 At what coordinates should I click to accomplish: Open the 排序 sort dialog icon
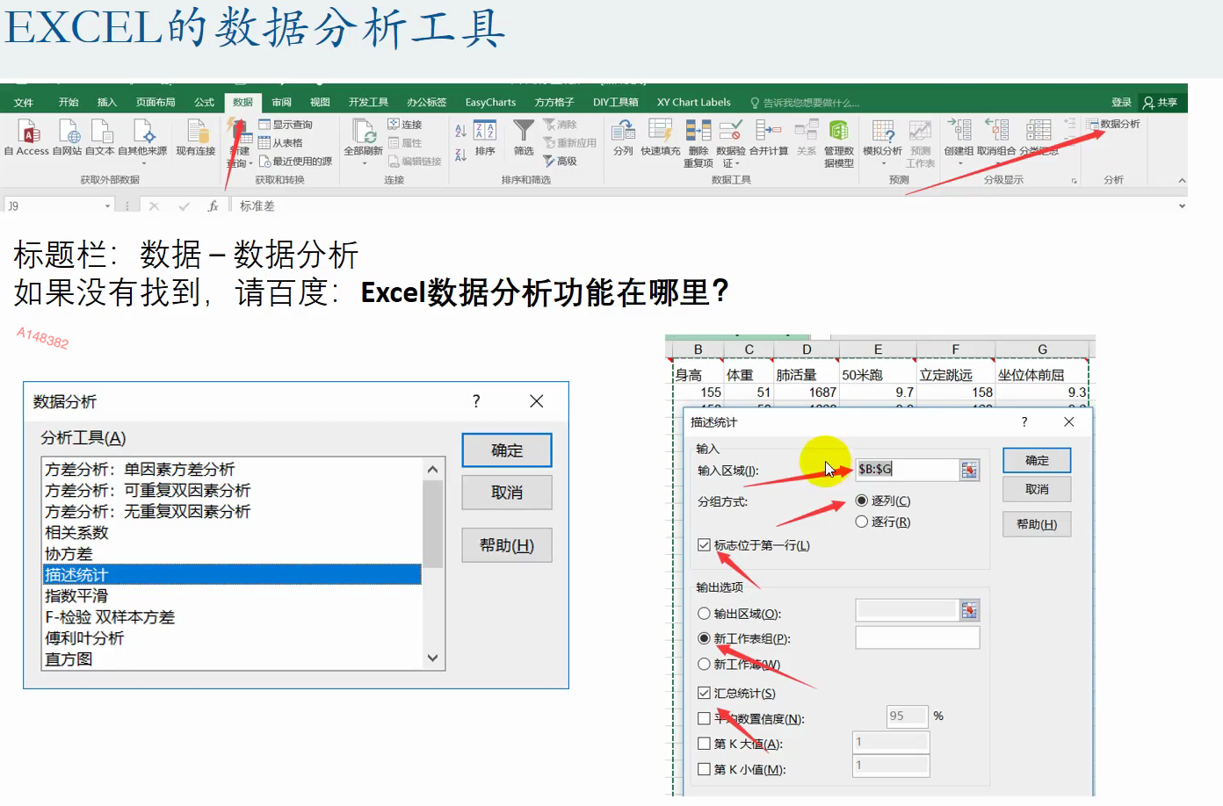pos(485,131)
